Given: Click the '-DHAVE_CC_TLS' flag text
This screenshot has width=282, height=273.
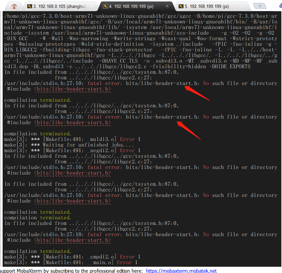Looking at the screenshot, I should click(x=118, y=61).
